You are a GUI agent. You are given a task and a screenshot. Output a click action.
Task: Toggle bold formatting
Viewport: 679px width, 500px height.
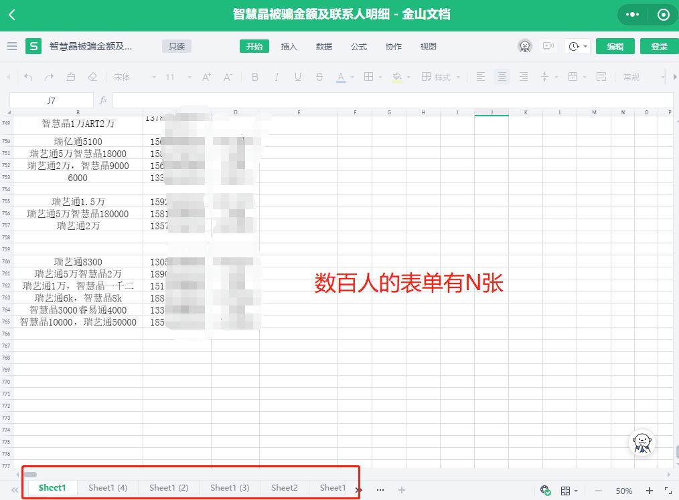255,77
